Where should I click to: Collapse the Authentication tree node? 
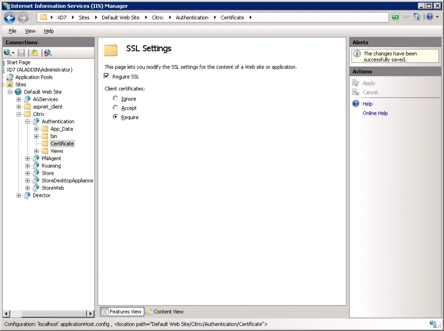27,121
